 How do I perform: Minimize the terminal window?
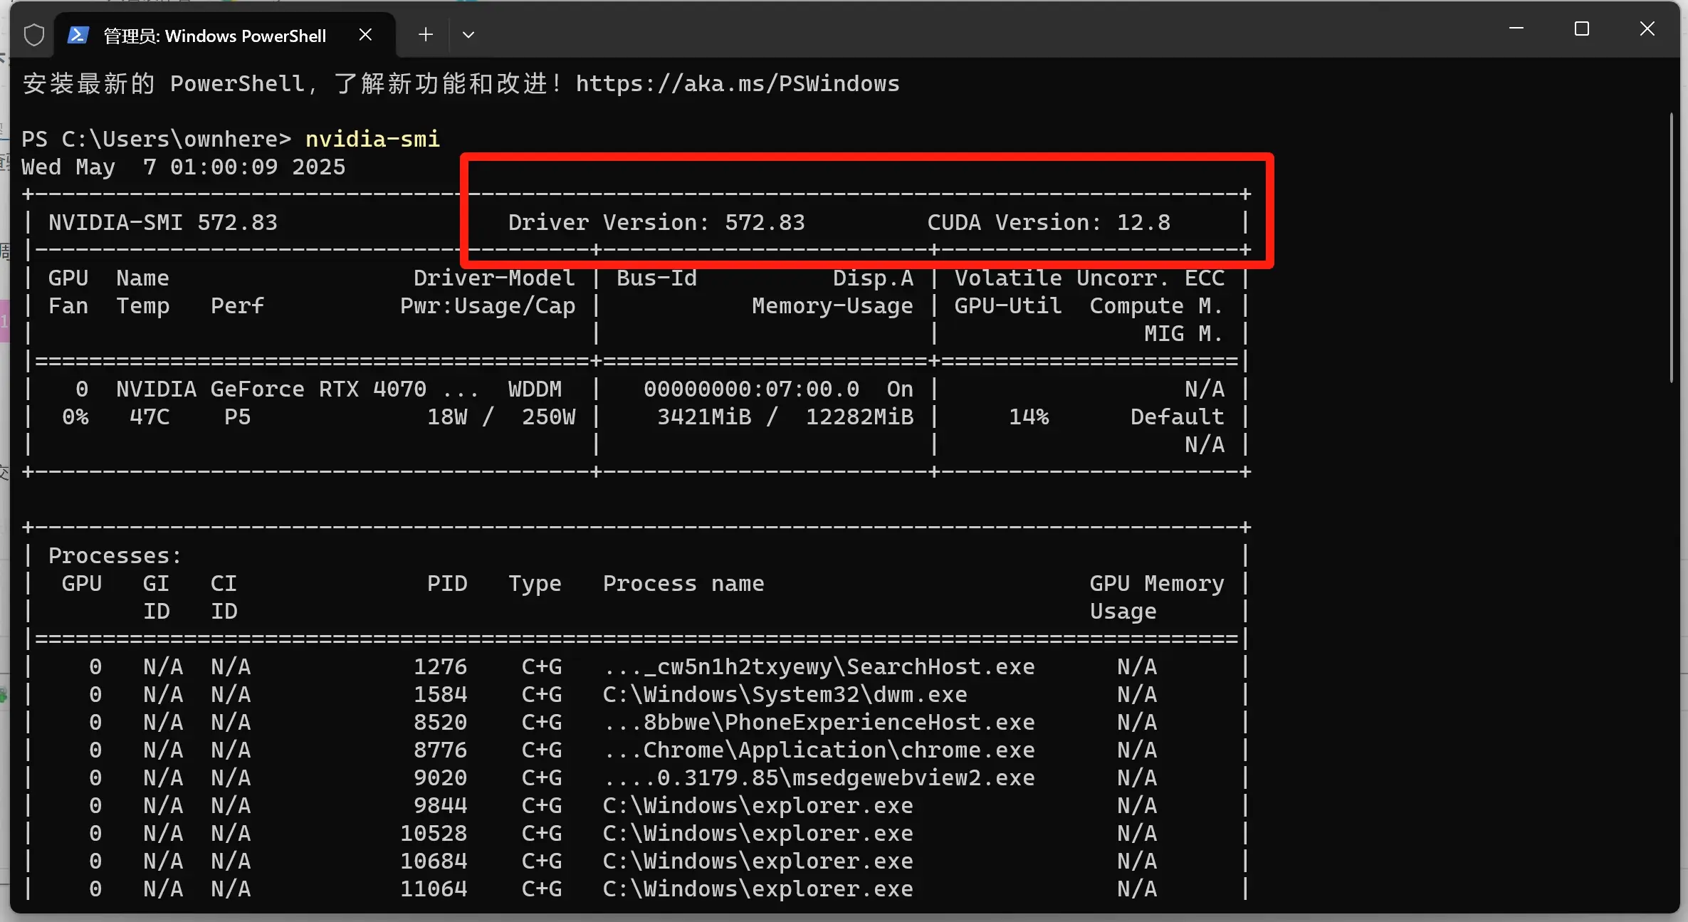[1516, 28]
